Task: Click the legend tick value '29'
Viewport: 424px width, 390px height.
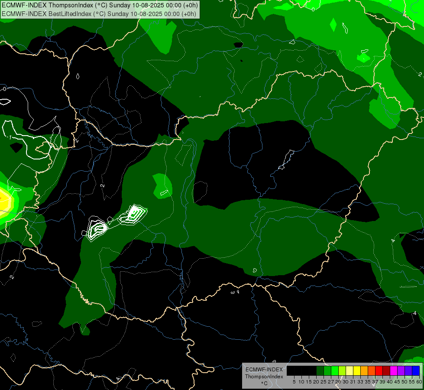Action: point(338,382)
